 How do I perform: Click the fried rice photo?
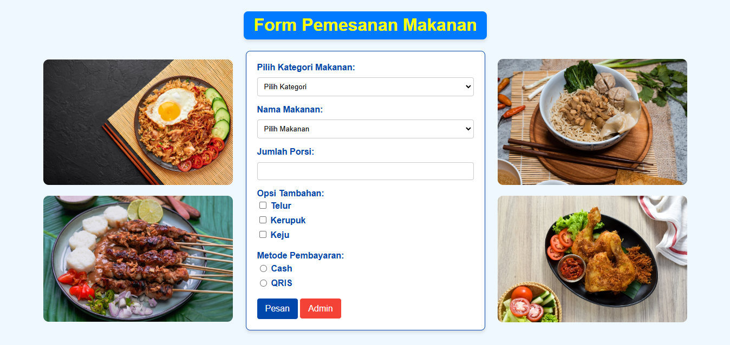click(138, 122)
